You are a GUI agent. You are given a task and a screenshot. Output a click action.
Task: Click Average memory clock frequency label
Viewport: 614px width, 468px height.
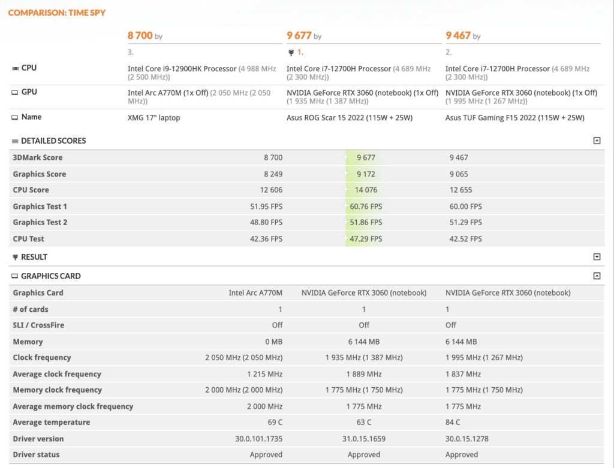[x=73, y=406]
